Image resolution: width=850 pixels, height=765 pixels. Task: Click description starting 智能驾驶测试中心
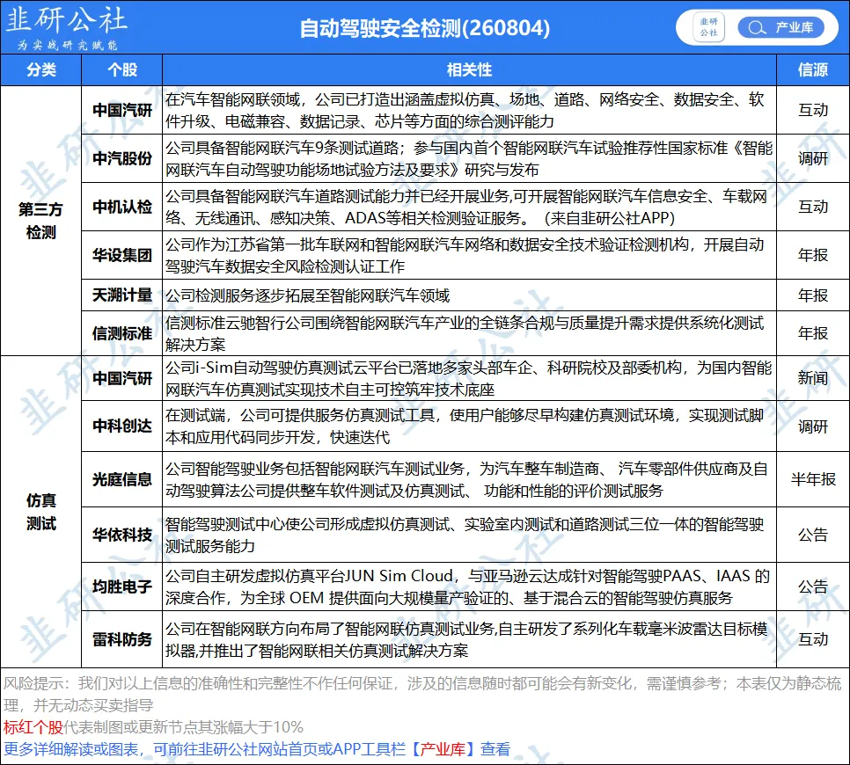click(470, 535)
